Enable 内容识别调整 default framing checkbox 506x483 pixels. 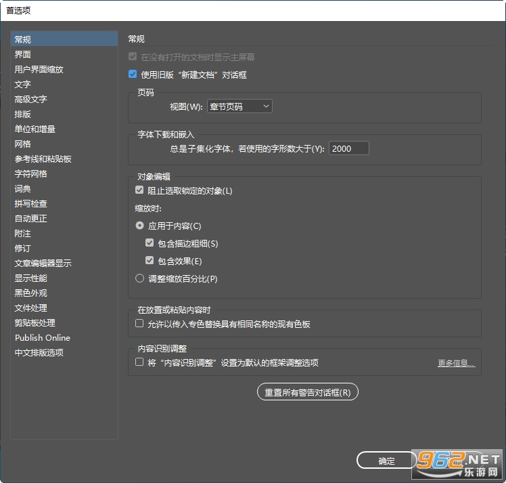[139, 362]
